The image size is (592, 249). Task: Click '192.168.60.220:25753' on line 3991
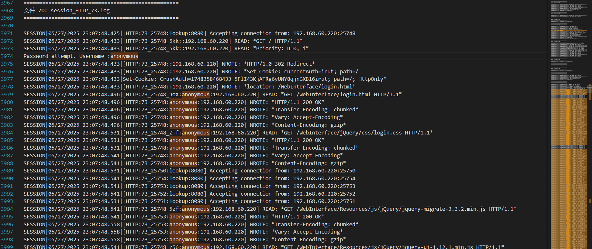pyautogui.click(x=324, y=186)
